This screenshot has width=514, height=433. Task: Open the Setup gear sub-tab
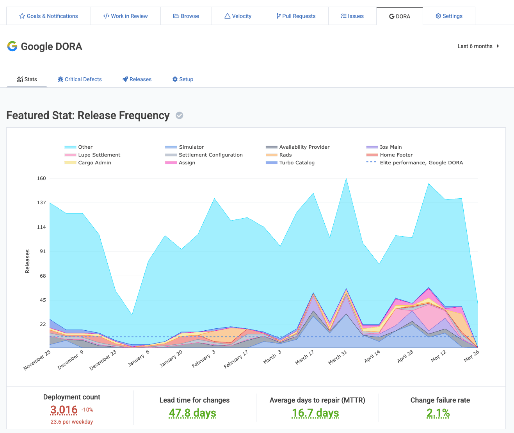coord(183,79)
